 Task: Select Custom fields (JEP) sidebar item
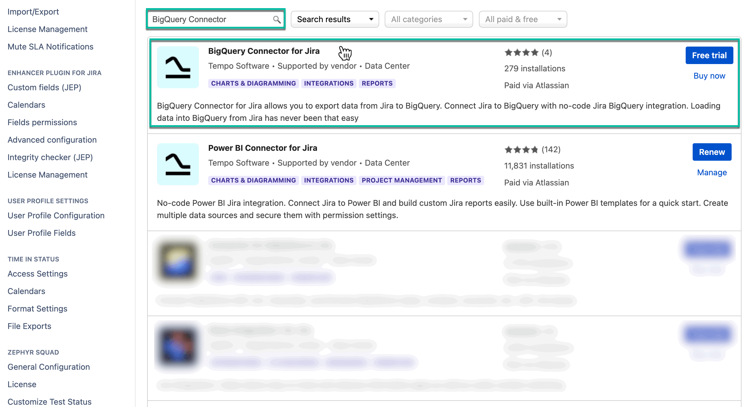[x=44, y=87]
